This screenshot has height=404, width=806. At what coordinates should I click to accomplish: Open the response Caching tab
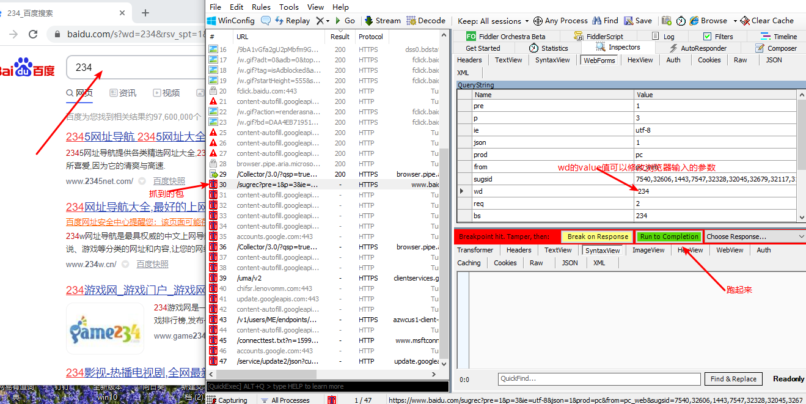[x=469, y=263]
